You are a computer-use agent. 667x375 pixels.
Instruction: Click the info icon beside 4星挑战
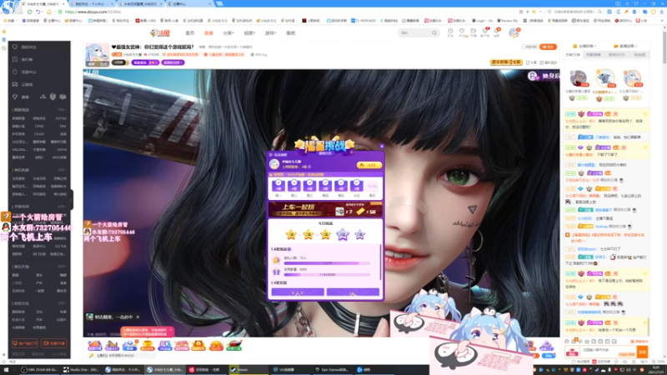(289, 249)
